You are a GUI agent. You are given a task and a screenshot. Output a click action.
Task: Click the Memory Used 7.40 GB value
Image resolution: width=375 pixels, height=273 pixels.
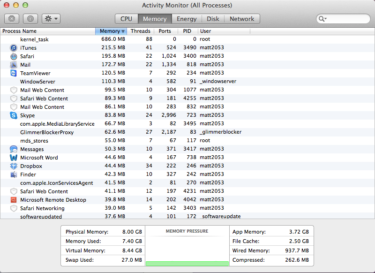click(132, 241)
